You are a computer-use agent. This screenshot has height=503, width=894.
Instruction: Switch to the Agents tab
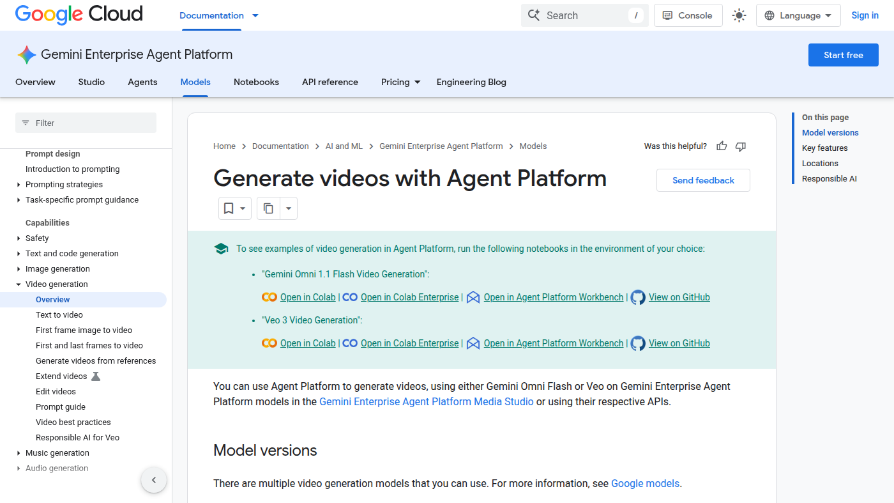tap(142, 82)
